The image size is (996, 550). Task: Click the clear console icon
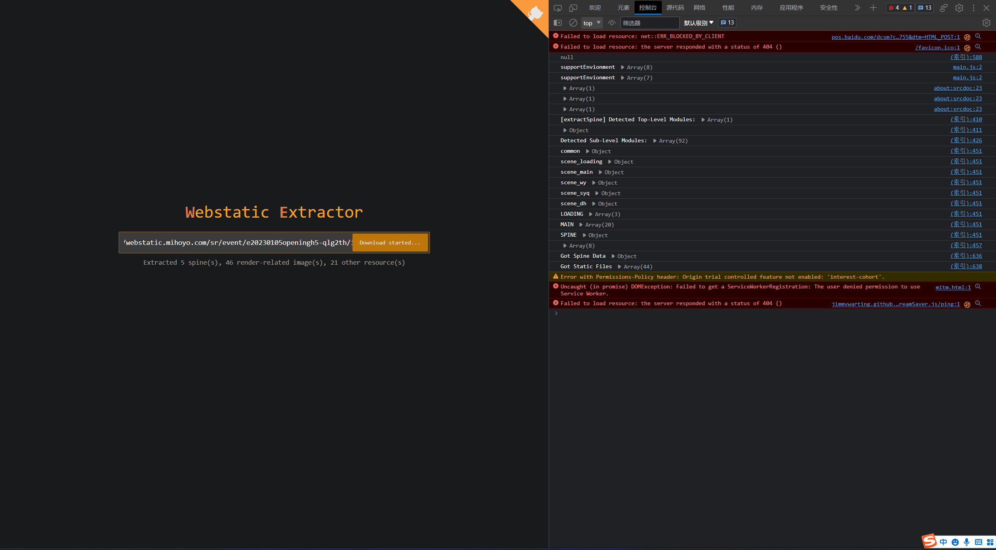click(x=573, y=23)
